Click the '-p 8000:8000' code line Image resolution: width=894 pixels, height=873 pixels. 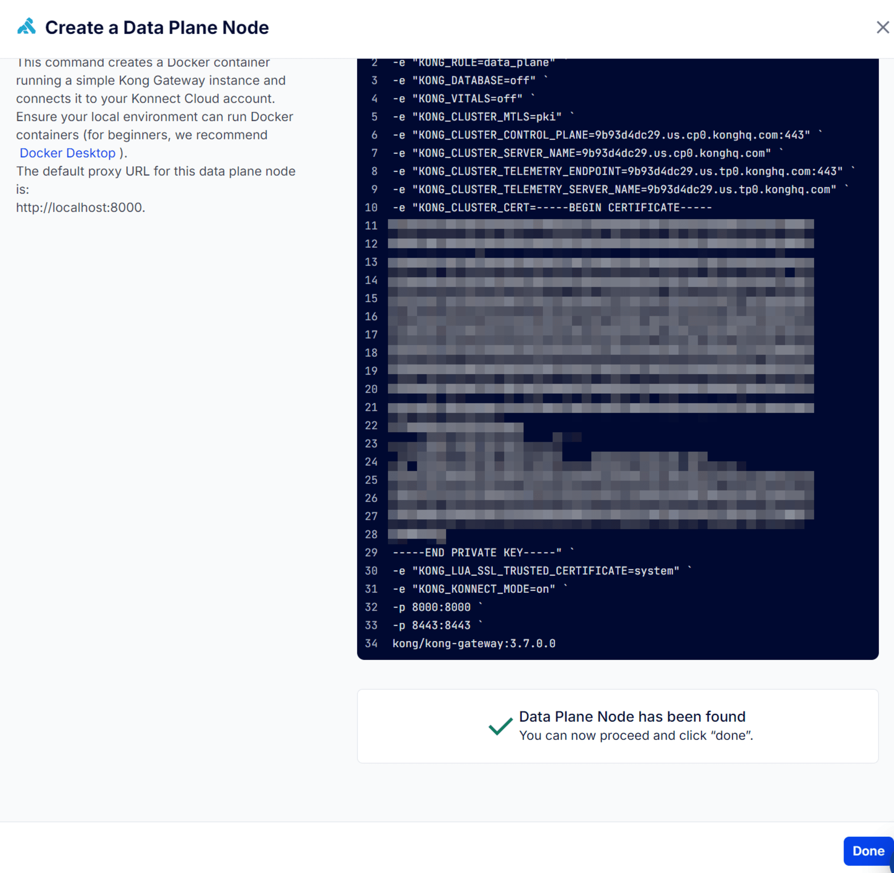437,607
